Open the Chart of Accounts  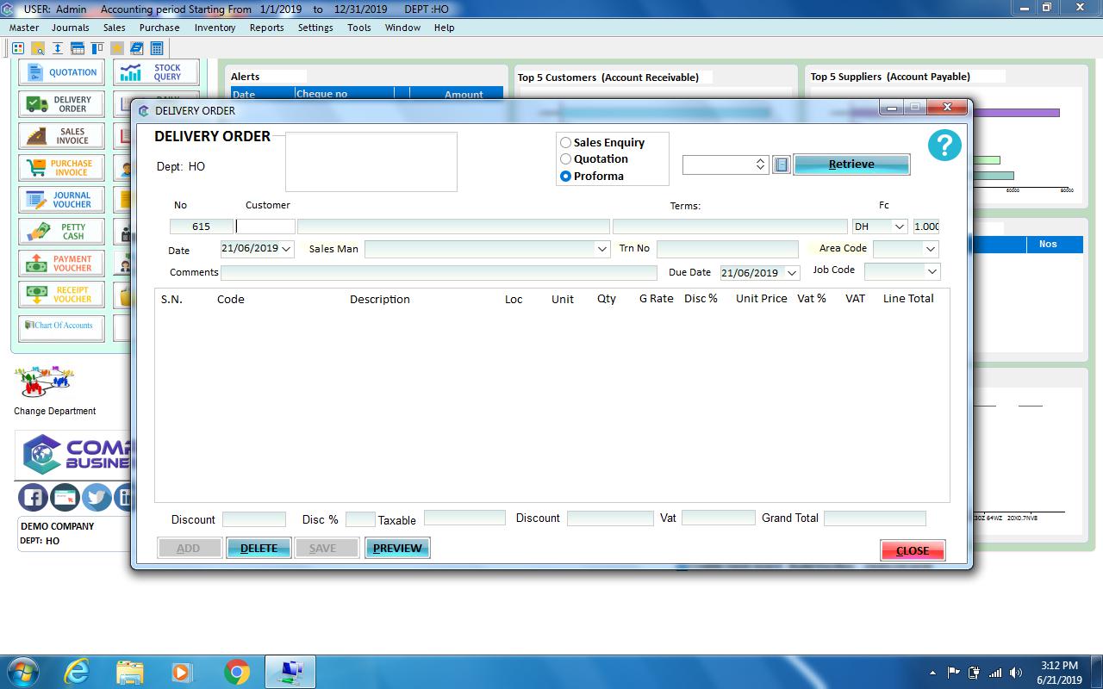click(60, 327)
